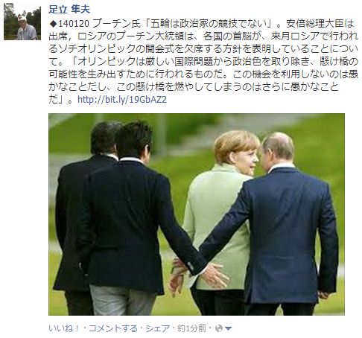This screenshot has height=338, width=362.
Task: Share the post via シェア
Action: pos(158,328)
